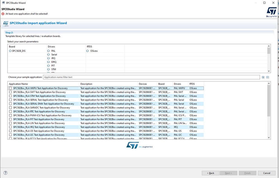The image size is (279, 178).
Task: Sort by the RTOS column header in applications table
Action: pyautogui.click(x=196, y=84)
